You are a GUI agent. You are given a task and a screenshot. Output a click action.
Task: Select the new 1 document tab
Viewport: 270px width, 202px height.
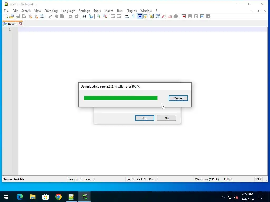12,24
